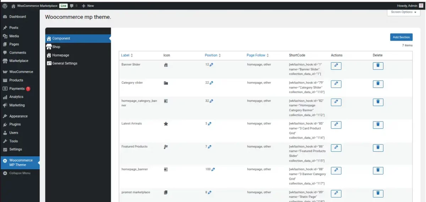Click the 'Latest Arrivals' label text

coord(132,123)
